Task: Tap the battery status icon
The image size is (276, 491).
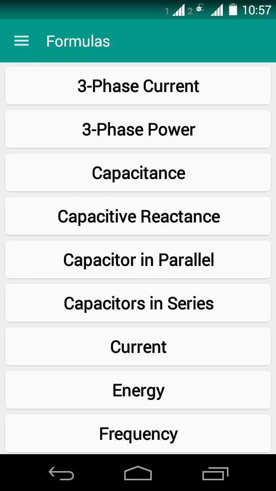Action: 233,9
